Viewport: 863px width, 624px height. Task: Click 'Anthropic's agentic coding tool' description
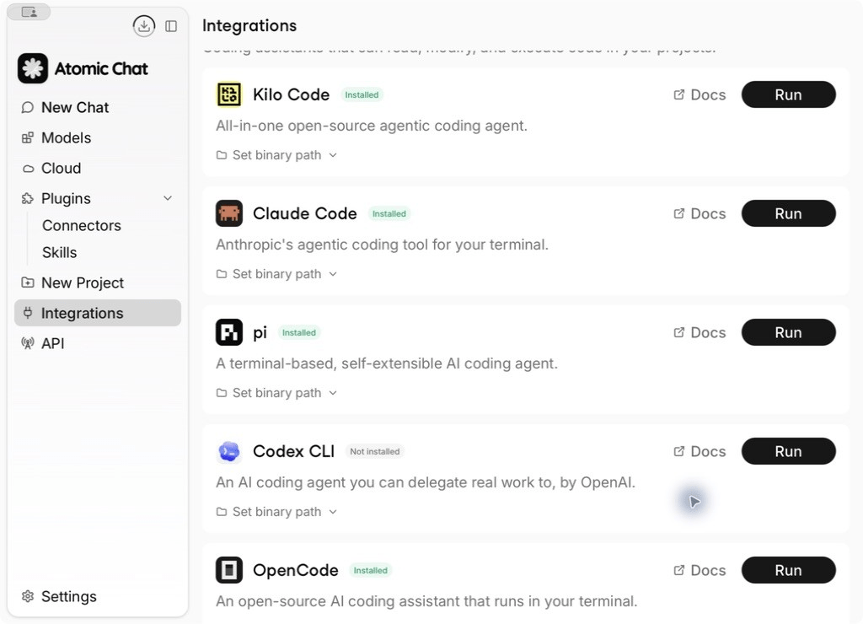(x=382, y=245)
